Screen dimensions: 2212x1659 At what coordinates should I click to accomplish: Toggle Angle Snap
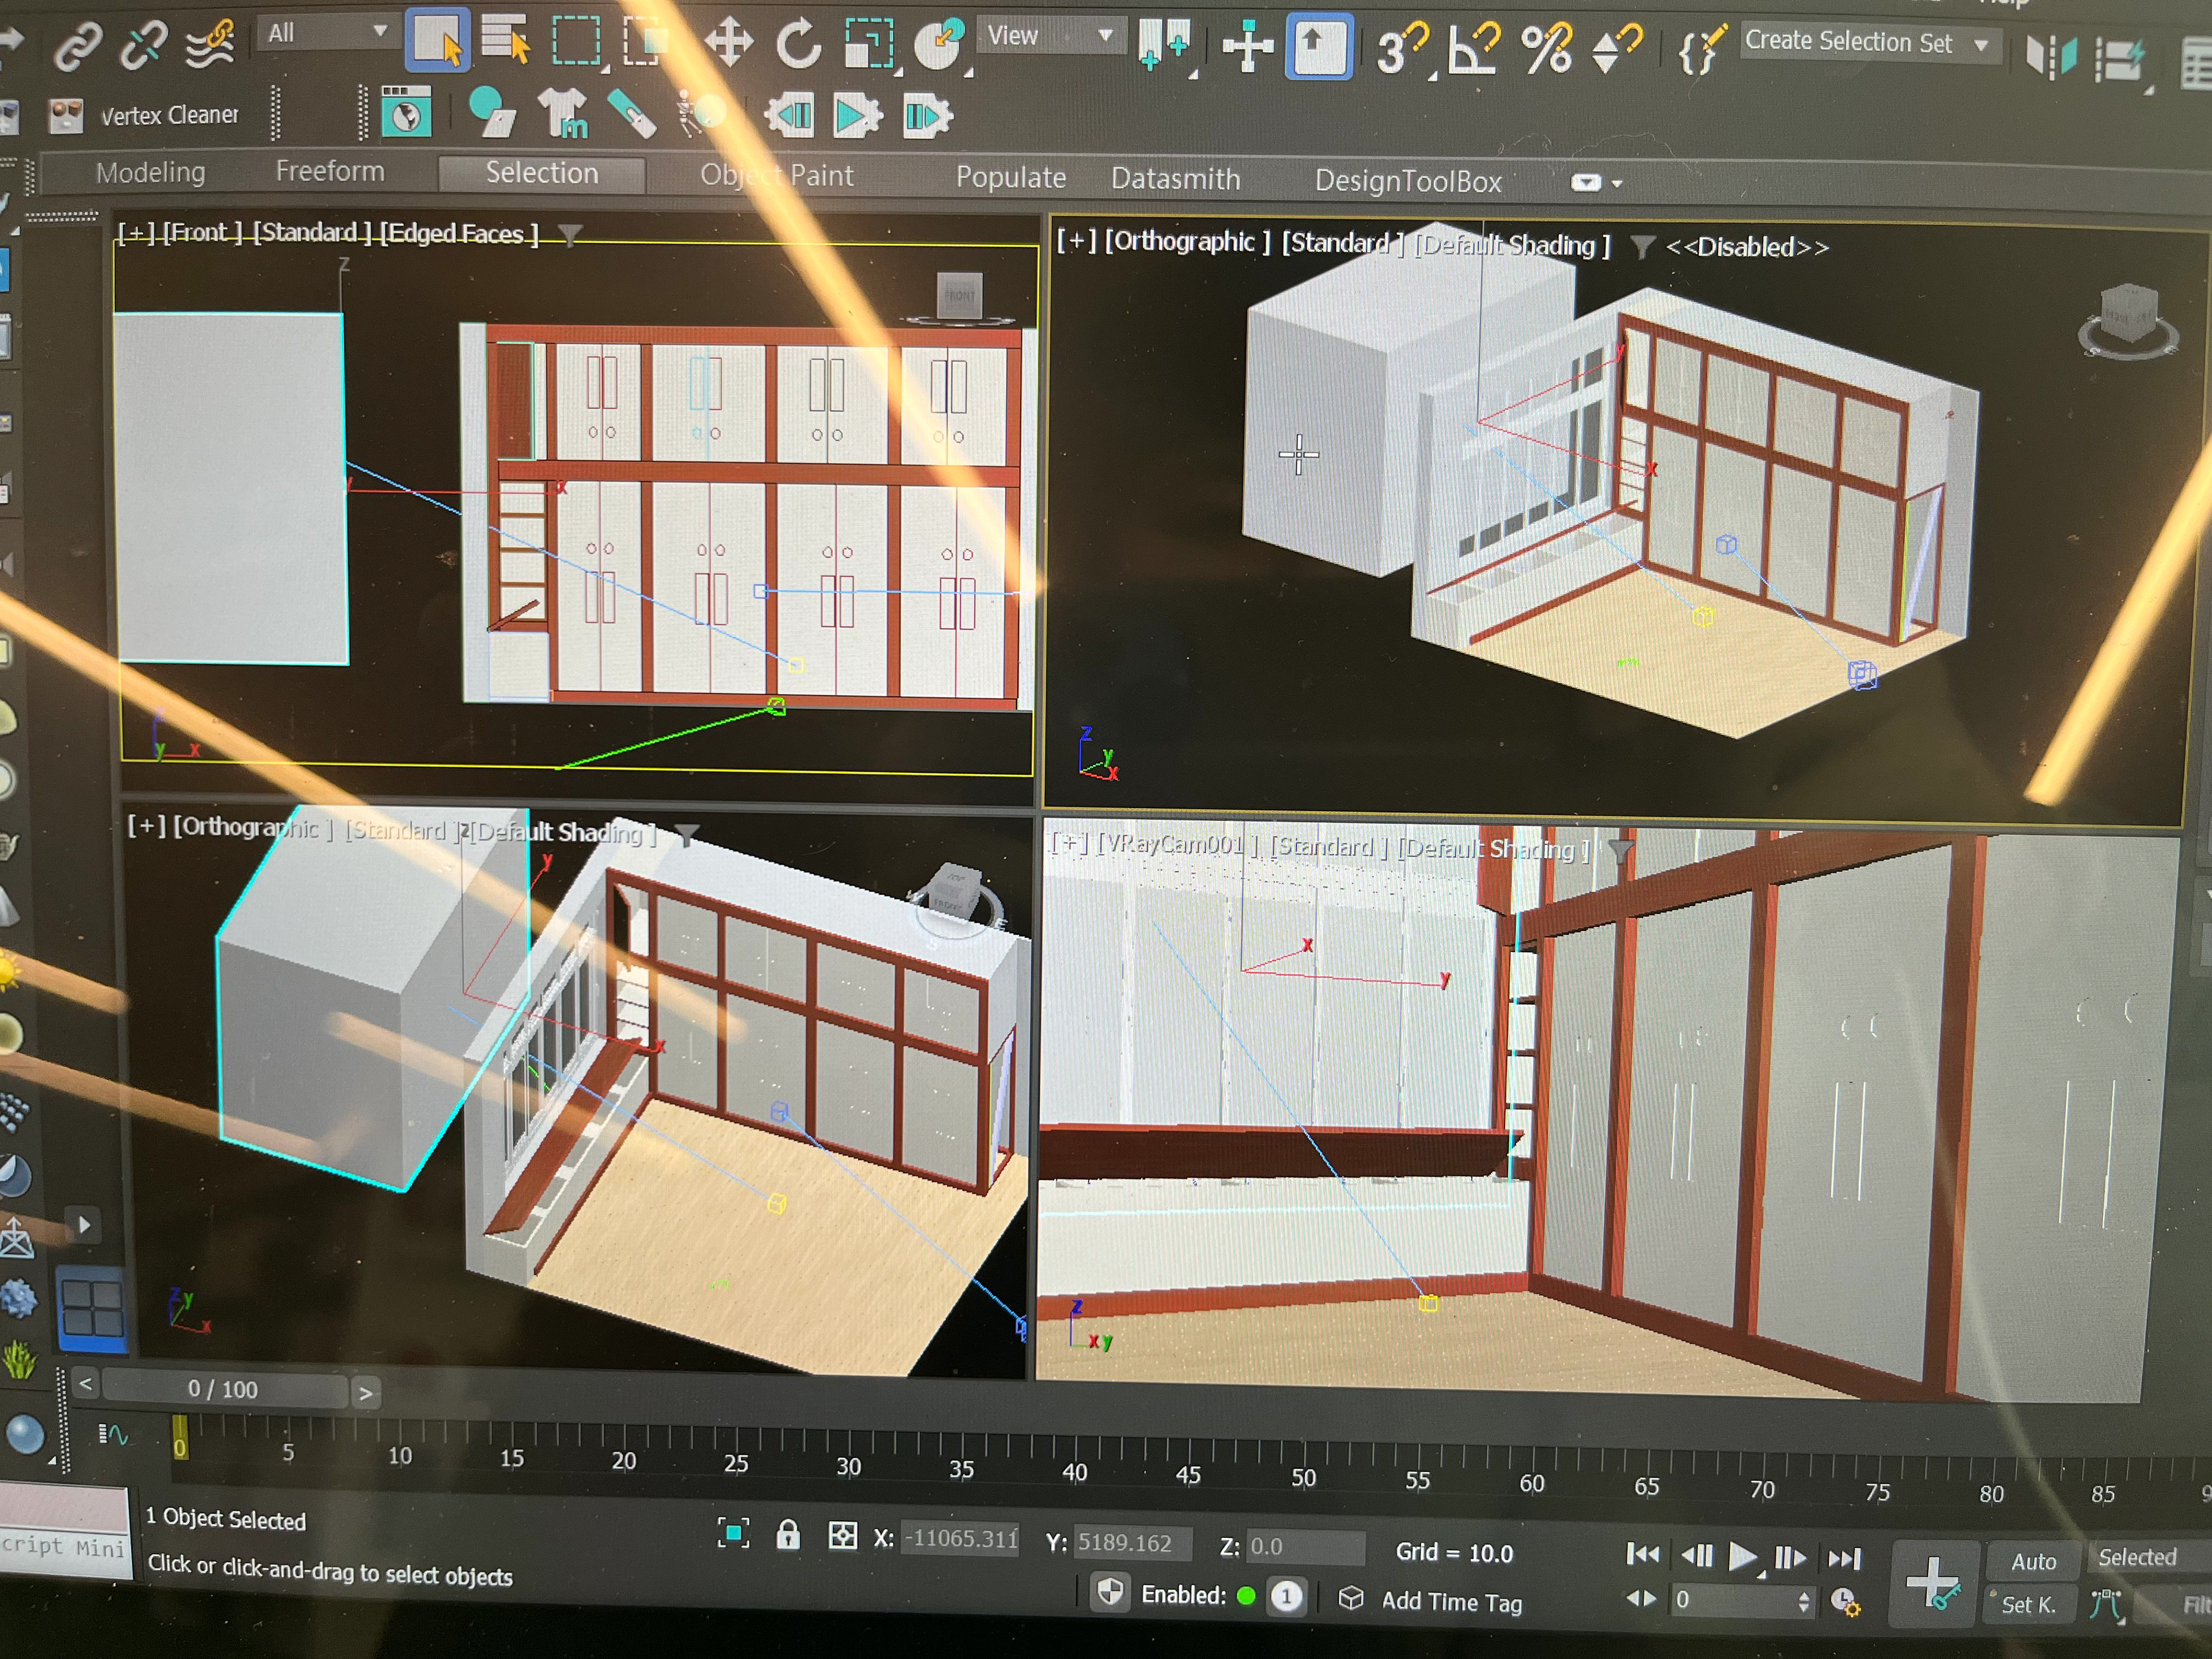pyautogui.click(x=1474, y=49)
